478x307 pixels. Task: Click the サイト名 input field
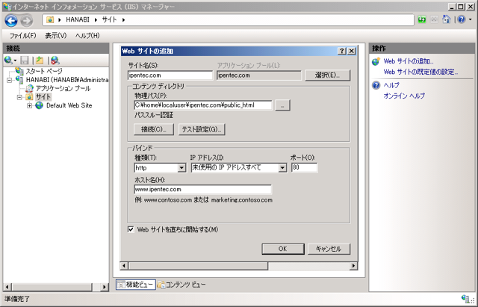170,75
